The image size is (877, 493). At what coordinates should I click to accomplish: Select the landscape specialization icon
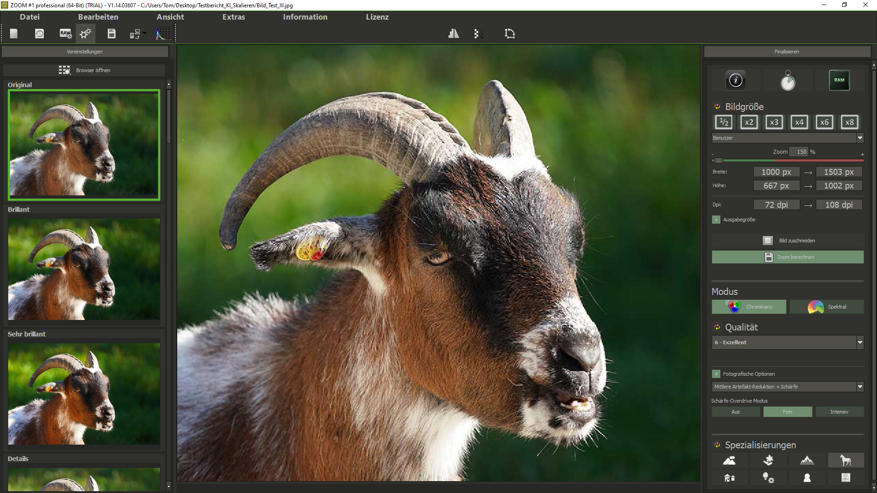729,461
